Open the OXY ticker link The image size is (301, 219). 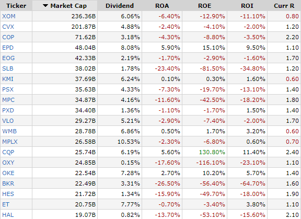pos(8,163)
